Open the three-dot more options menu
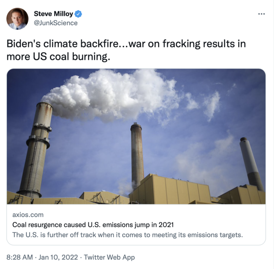The height and width of the screenshot is (269, 274). (x=262, y=14)
